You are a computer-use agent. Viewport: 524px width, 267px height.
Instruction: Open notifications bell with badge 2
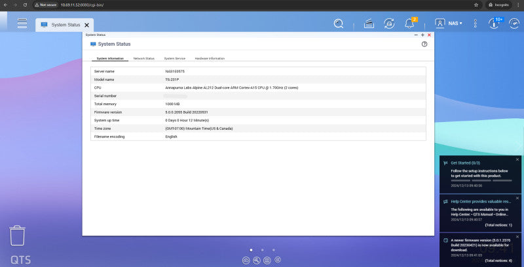click(x=409, y=23)
